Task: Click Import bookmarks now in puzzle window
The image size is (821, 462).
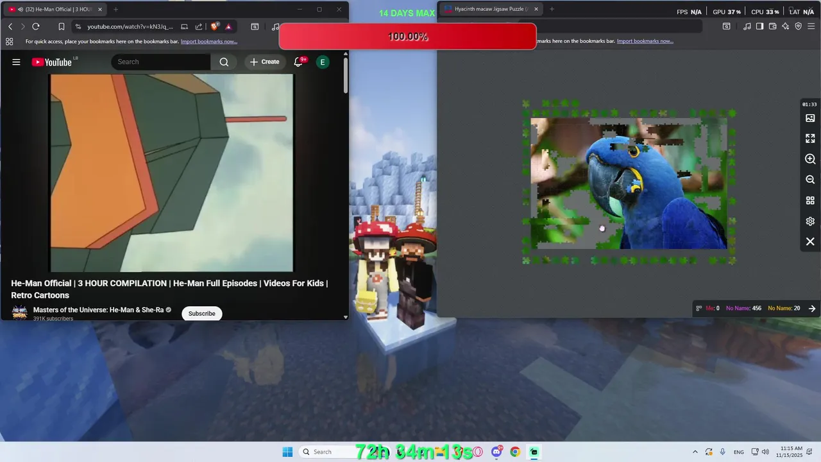Action: click(645, 41)
